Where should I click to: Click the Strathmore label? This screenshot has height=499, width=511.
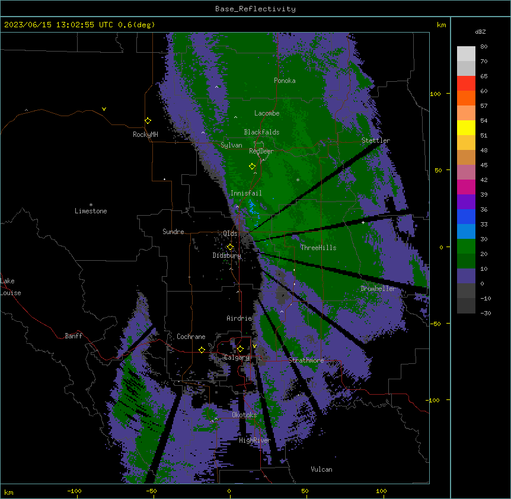(306, 360)
